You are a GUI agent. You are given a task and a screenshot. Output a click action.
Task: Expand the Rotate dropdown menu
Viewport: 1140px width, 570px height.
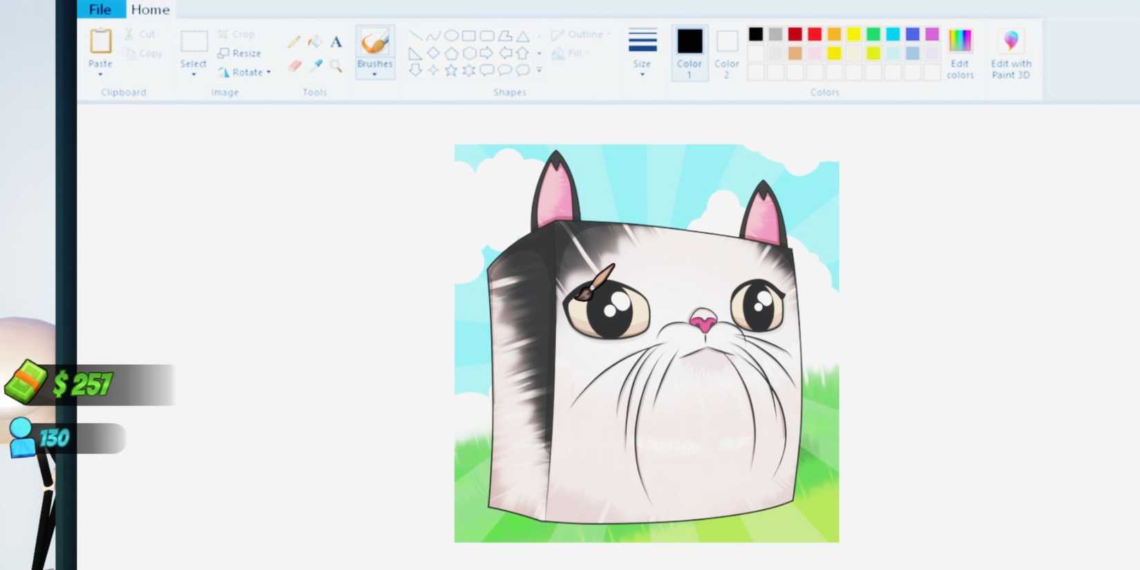click(269, 72)
